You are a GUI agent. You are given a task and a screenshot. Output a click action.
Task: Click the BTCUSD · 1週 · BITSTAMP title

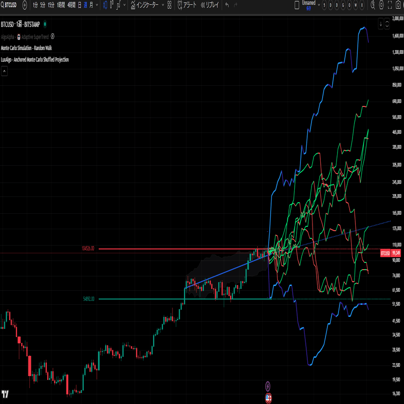coord(20,25)
